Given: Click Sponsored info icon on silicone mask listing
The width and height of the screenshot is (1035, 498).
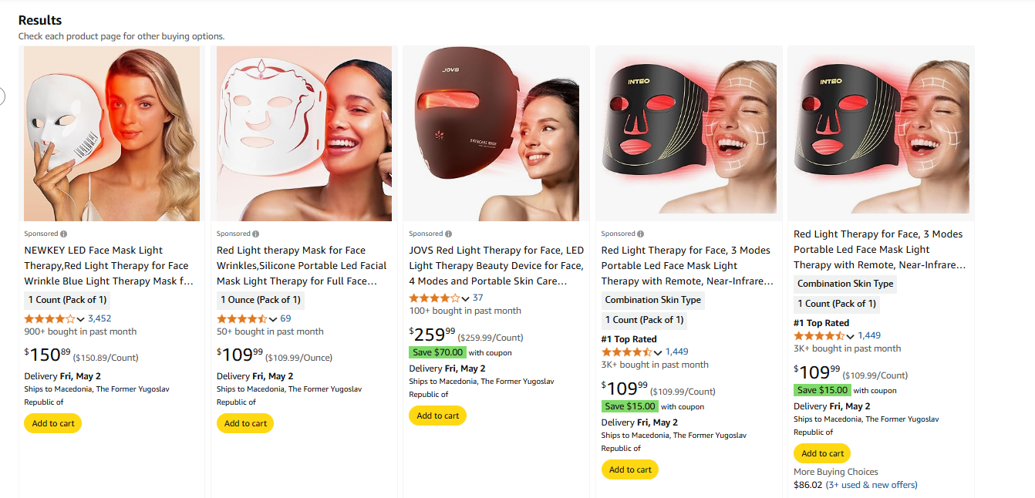Looking at the screenshot, I should (256, 234).
